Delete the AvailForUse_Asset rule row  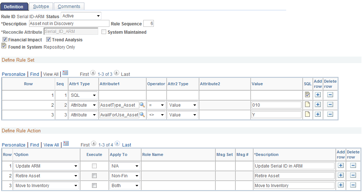coord(330,114)
